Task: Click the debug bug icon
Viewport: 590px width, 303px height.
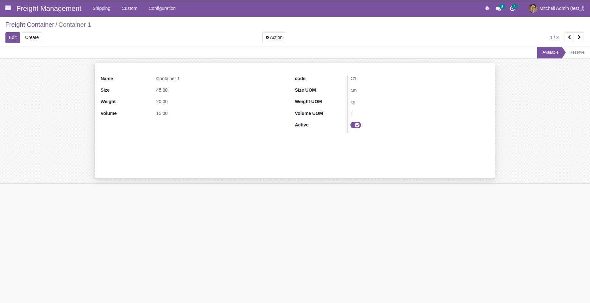Action: click(x=487, y=8)
